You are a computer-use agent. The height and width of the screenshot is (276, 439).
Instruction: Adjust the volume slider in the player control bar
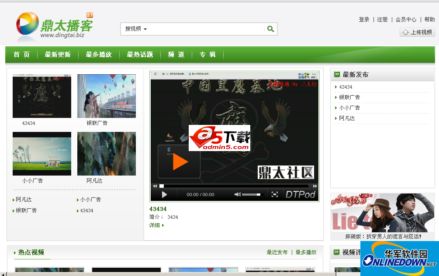(x=252, y=194)
